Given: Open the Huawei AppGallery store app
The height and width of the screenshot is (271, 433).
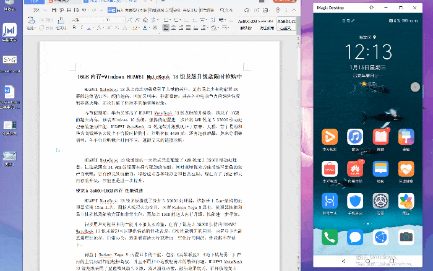Looking at the screenshot, I should click(354, 170).
